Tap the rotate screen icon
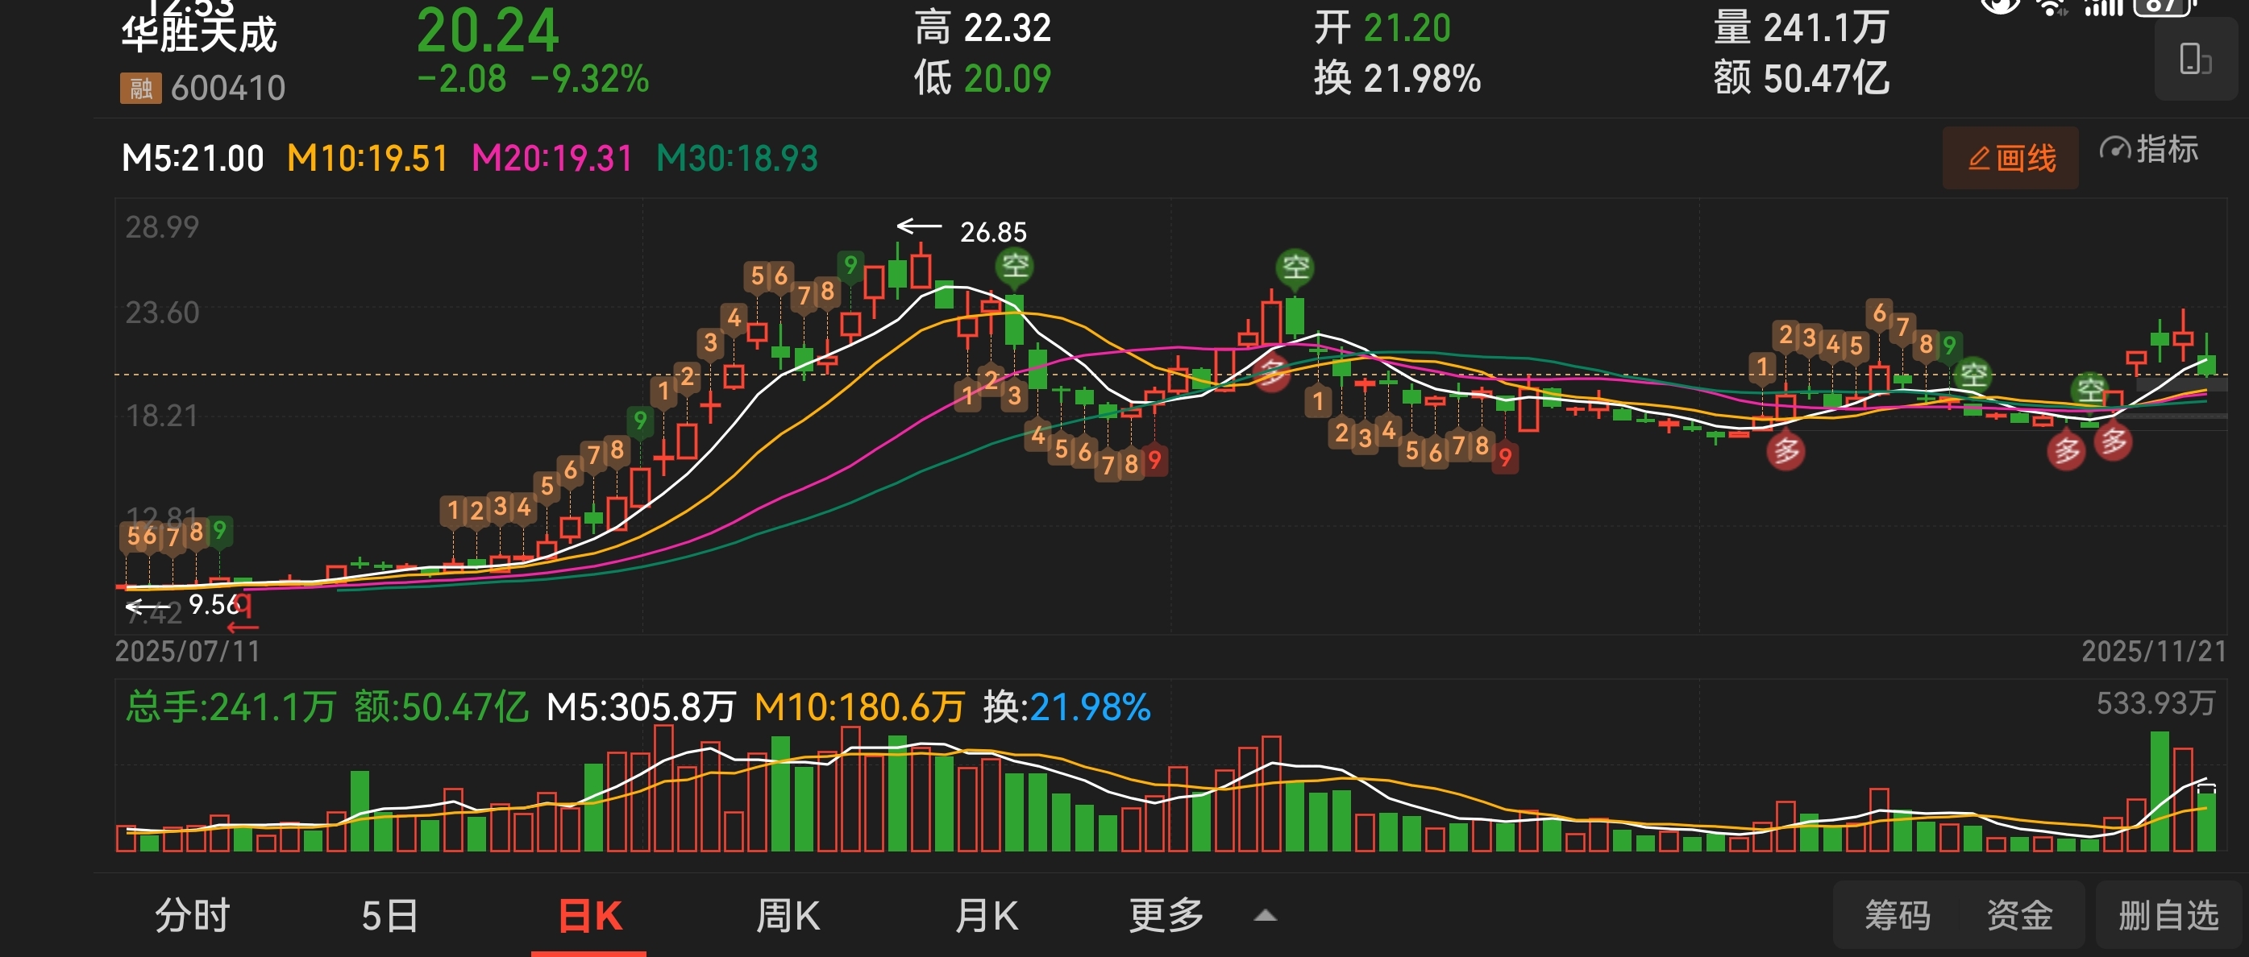The image size is (2249, 957). (x=2195, y=60)
